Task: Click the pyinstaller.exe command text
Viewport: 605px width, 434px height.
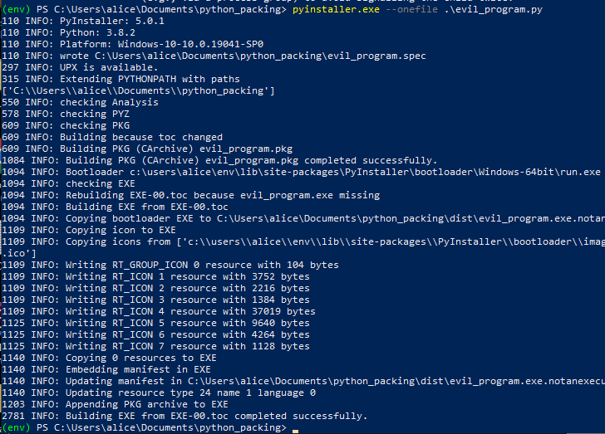Action: click(336, 10)
